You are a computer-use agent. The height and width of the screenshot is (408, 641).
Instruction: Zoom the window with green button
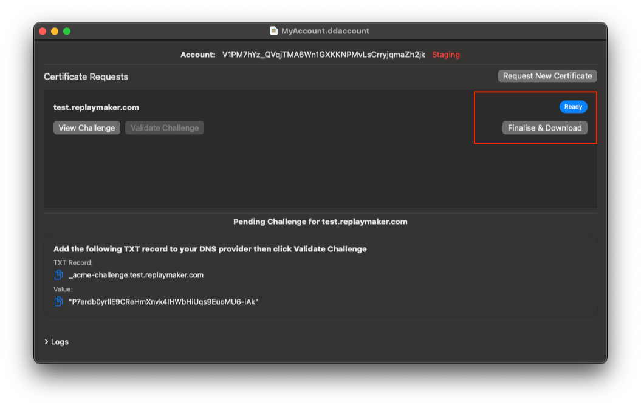tap(67, 31)
